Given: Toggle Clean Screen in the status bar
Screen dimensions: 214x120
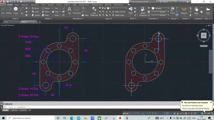Looking at the screenshot, I should point(209,113).
